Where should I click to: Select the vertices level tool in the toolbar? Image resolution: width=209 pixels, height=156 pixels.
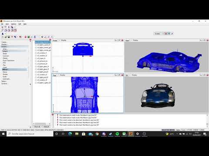[x=3, y=30]
